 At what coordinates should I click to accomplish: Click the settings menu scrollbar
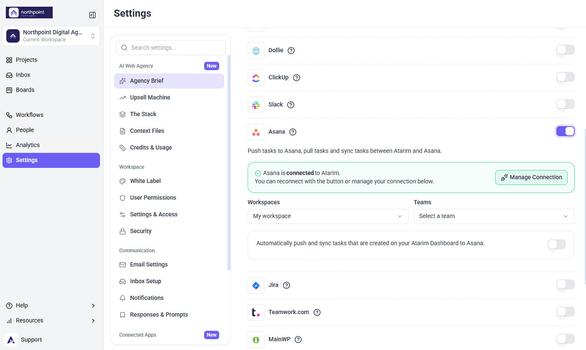click(229, 163)
